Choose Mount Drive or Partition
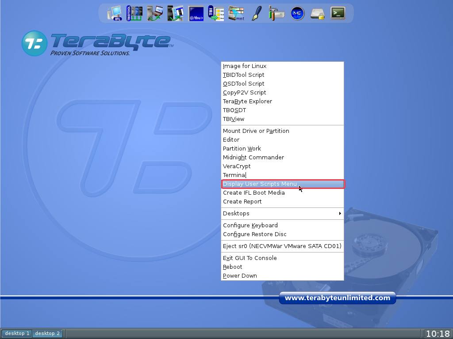 (x=282, y=131)
